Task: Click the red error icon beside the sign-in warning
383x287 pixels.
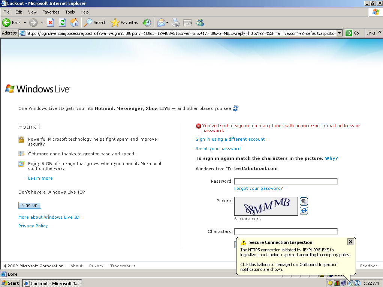Action: point(199,126)
